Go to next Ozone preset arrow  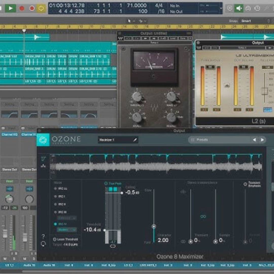tap(262, 140)
